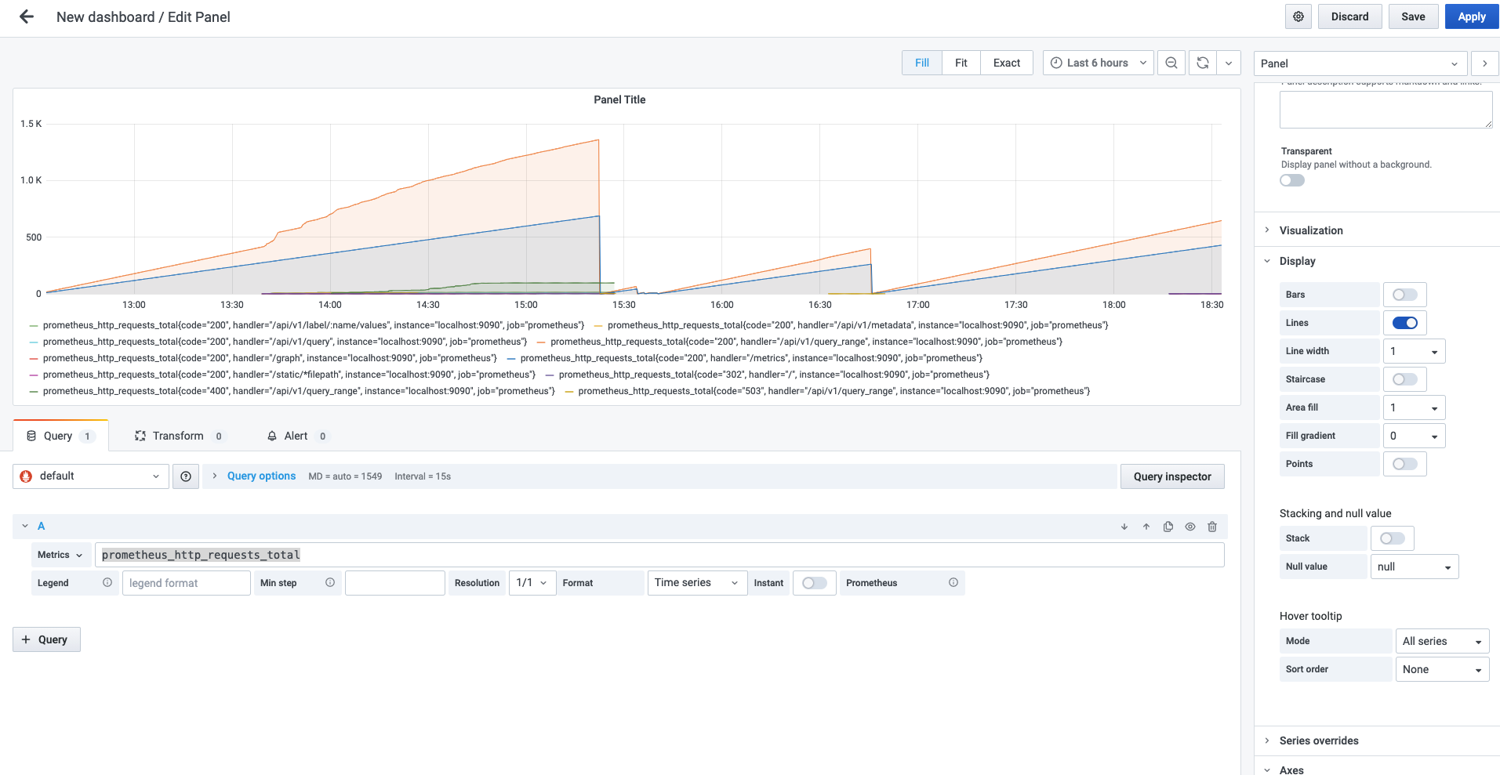Click the back arrow to leave panel editor

pyautogui.click(x=27, y=16)
